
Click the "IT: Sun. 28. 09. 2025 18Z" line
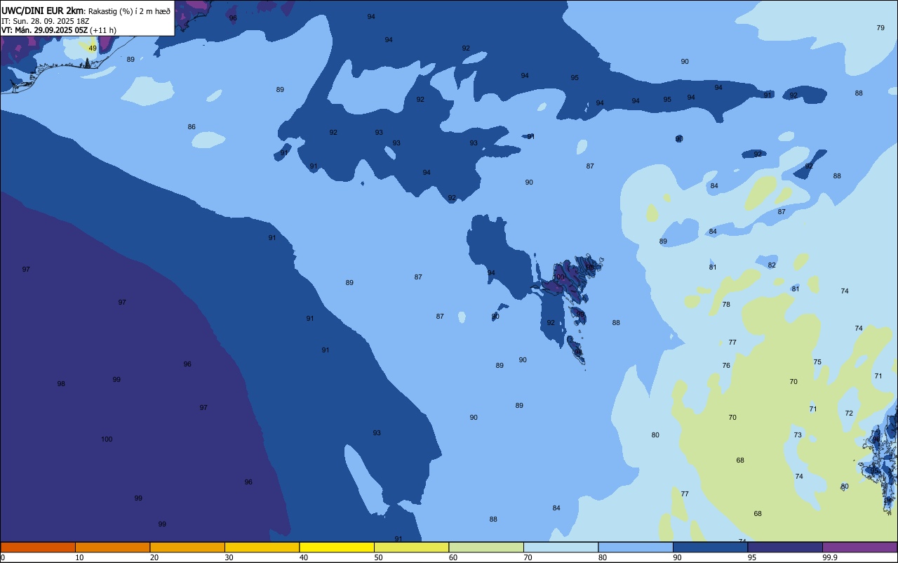point(45,21)
